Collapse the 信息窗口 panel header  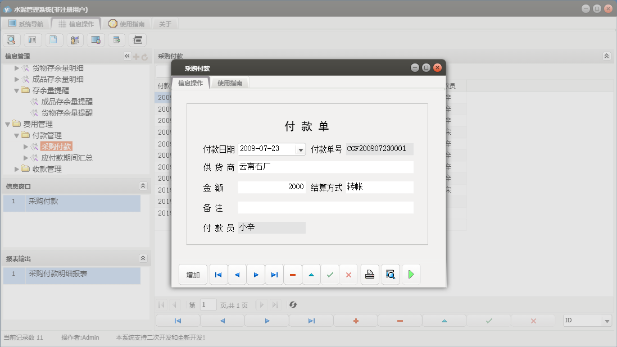tap(143, 185)
